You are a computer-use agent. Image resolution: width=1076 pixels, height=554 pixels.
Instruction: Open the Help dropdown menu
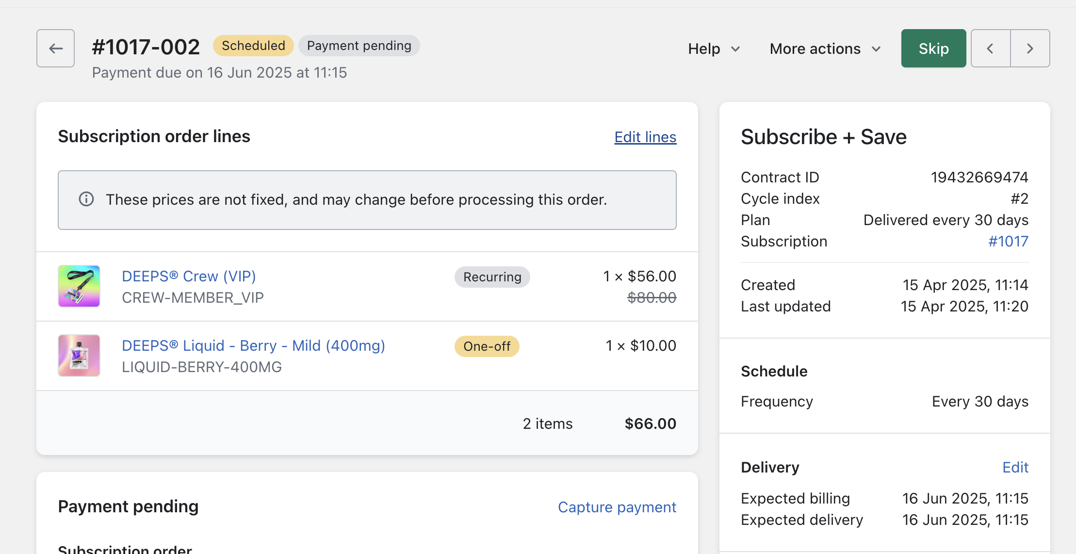714,49
